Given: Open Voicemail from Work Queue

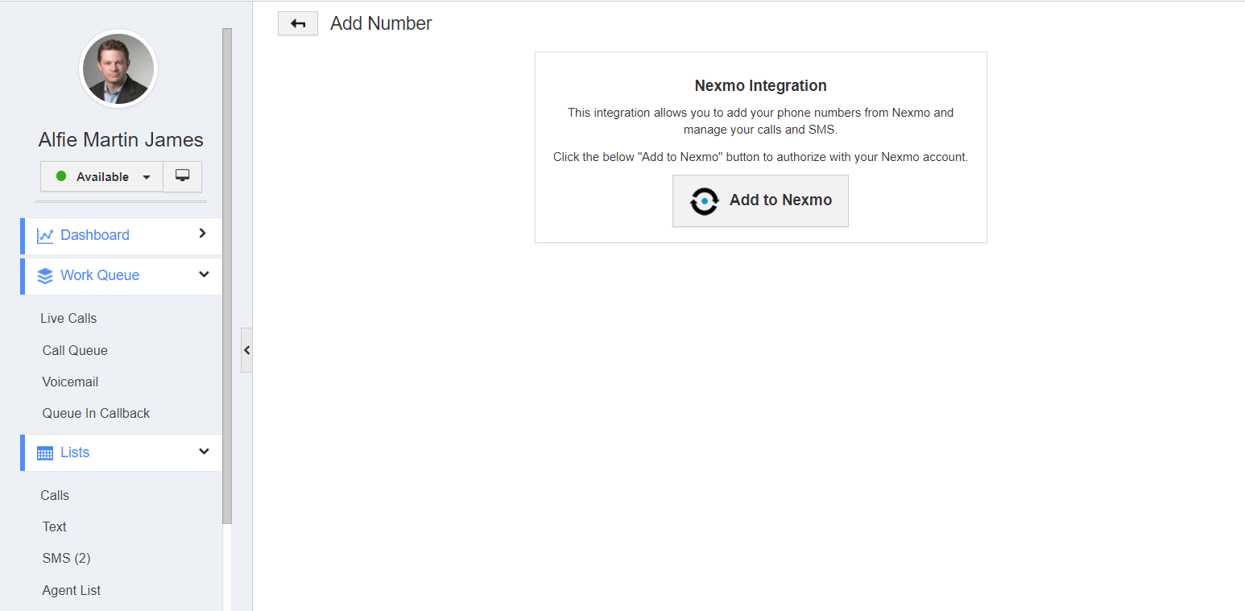Looking at the screenshot, I should click(70, 382).
